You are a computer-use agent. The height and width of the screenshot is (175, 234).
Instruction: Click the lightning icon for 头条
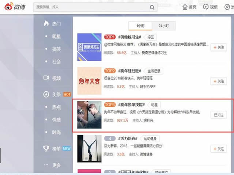(x=46, y=94)
